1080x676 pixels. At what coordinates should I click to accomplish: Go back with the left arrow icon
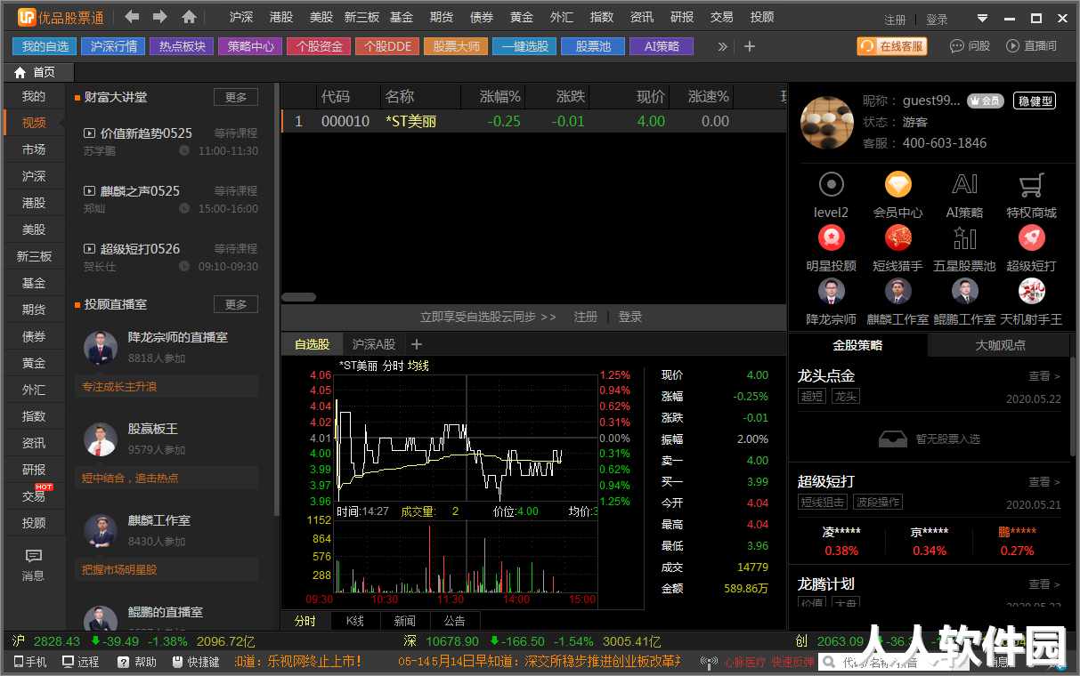click(x=132, y=17)
